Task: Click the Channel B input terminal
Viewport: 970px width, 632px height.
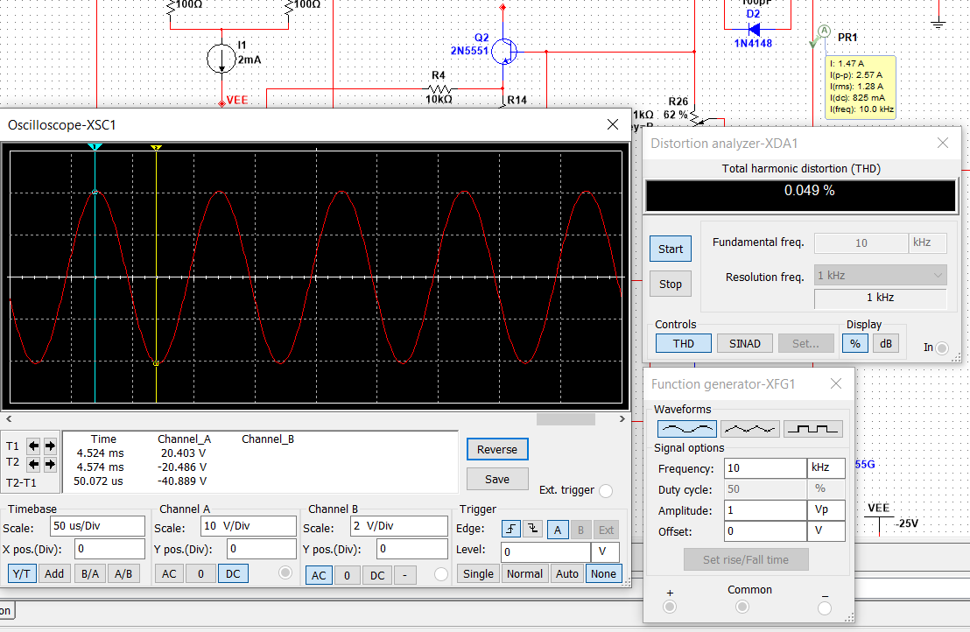Action: [441, 574]
